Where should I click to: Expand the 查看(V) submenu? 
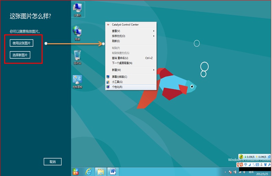[131, 31]
